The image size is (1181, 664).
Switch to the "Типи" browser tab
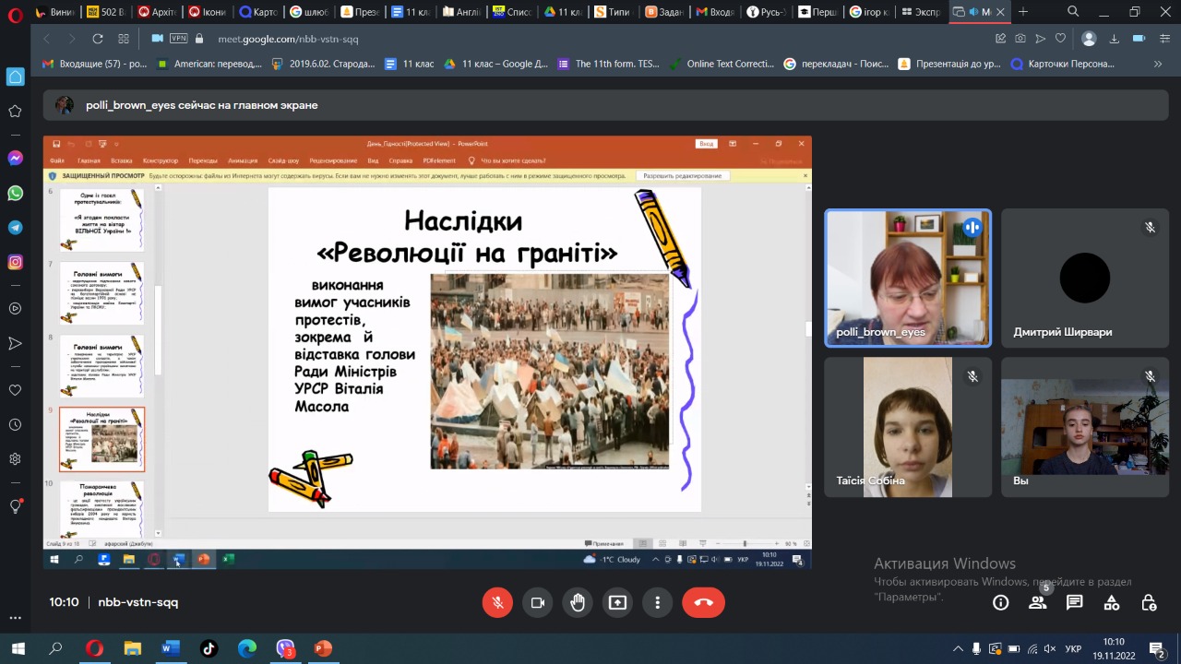pos(614,12)
